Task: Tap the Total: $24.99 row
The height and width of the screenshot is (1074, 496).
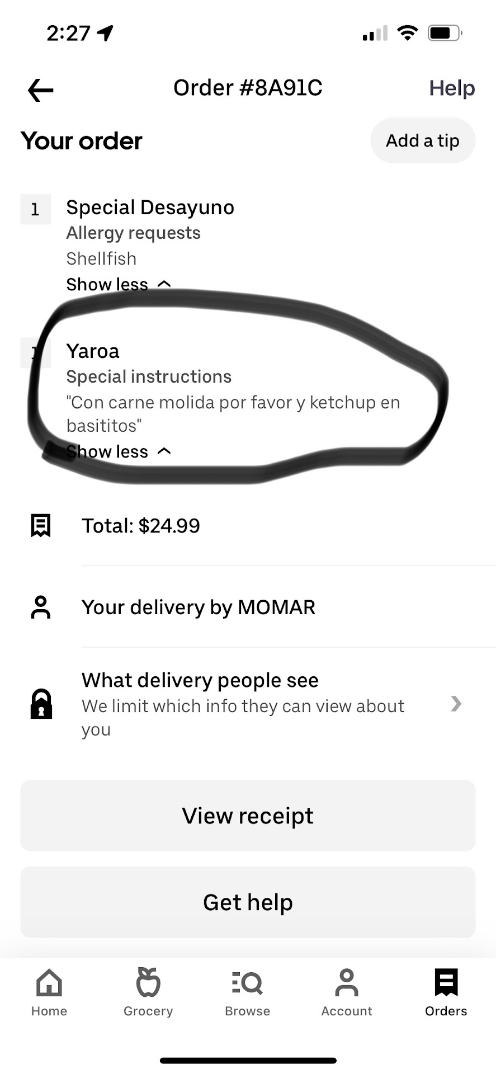Action: [141, 526]
